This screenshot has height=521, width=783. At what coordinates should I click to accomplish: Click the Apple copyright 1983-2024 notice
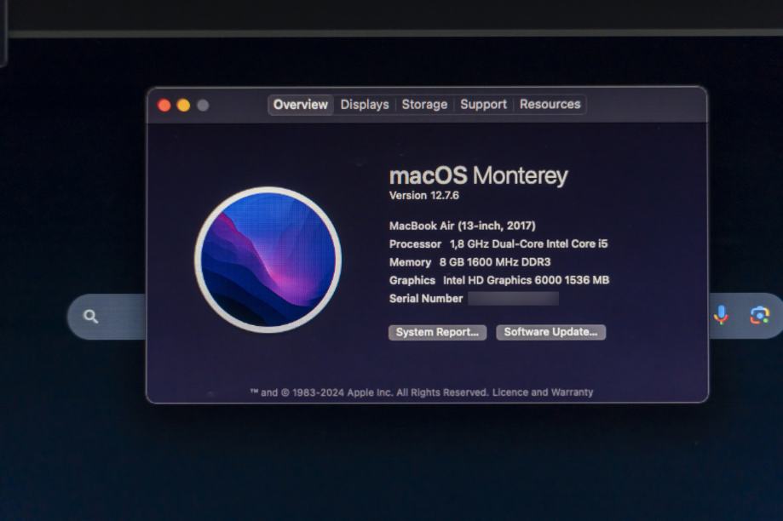pos(369,392)
